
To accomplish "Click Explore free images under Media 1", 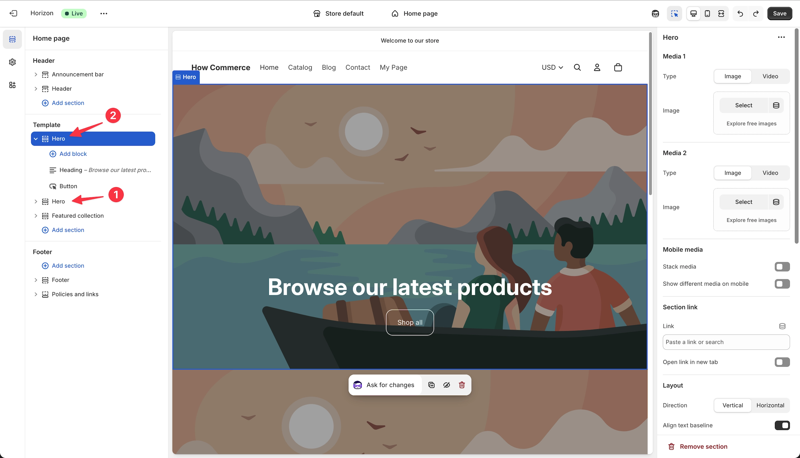I will pos(751,124).
